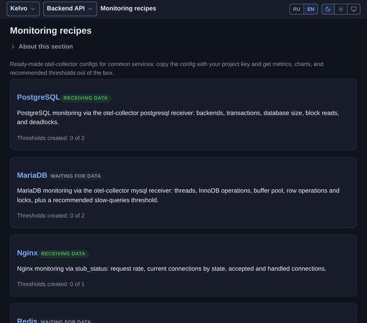Switch to the light theme sun icon
This screenshot has height=323, width=367.
tap(341, 9)
